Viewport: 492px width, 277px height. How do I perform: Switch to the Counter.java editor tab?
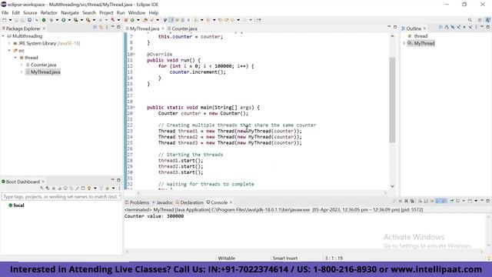point(184,28)
